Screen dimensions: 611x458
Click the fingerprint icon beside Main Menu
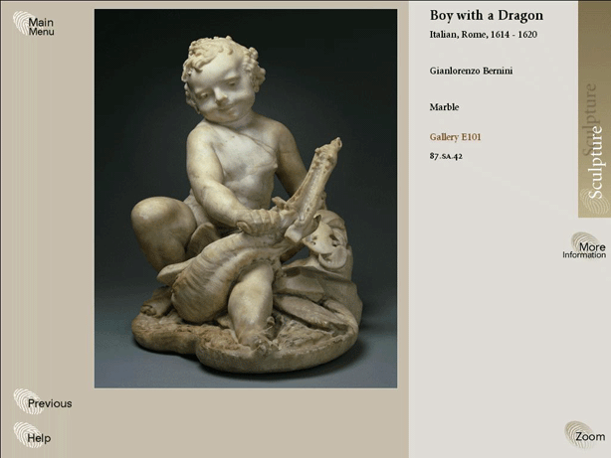22,22
